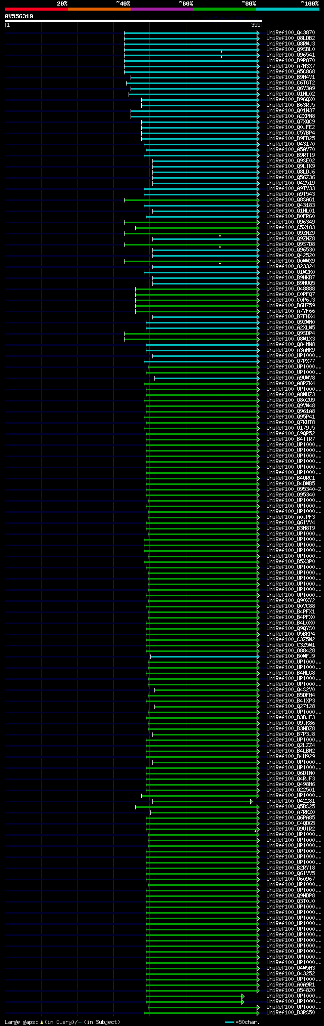
Task: Select the UniRef100_Q27128 label
Action: [291, 707]
